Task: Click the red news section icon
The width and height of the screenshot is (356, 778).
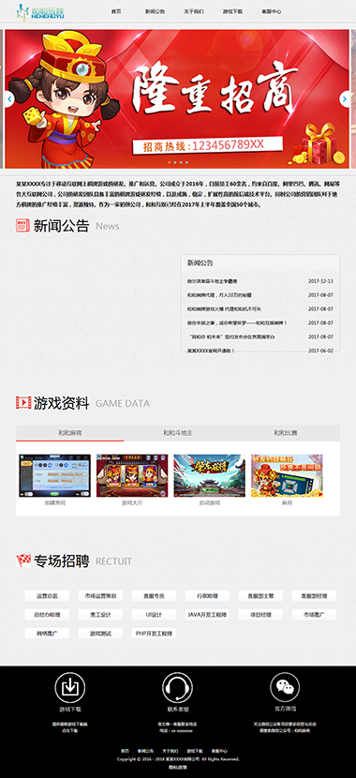Action: (22, 226)
